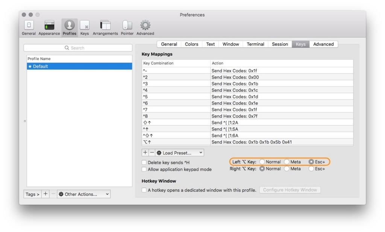Click the star icon beside Default profile

(30, 66)
